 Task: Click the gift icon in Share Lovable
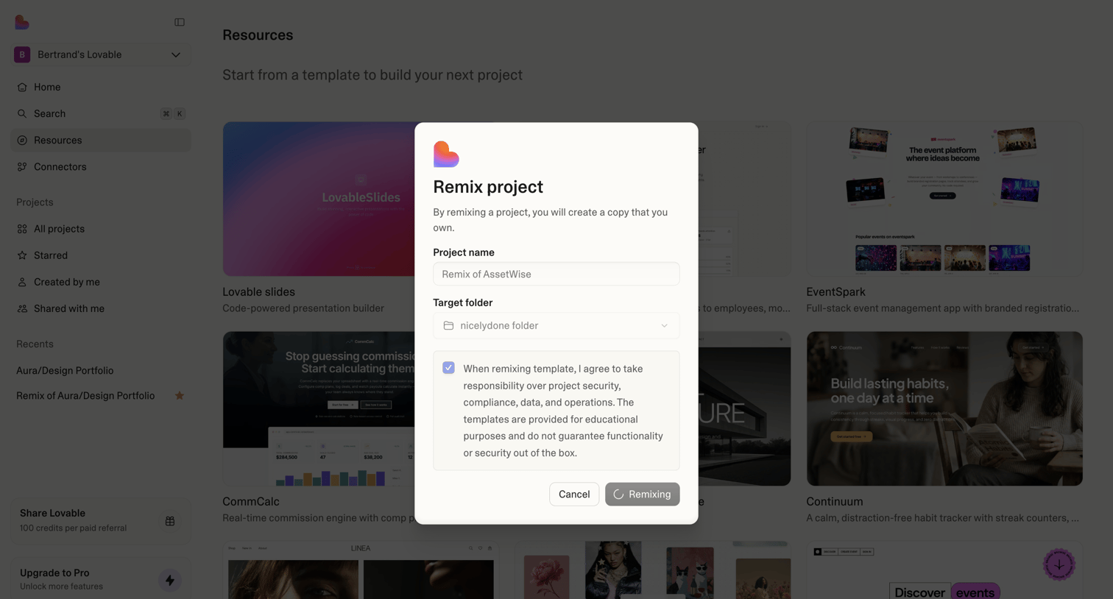(170, 521)
